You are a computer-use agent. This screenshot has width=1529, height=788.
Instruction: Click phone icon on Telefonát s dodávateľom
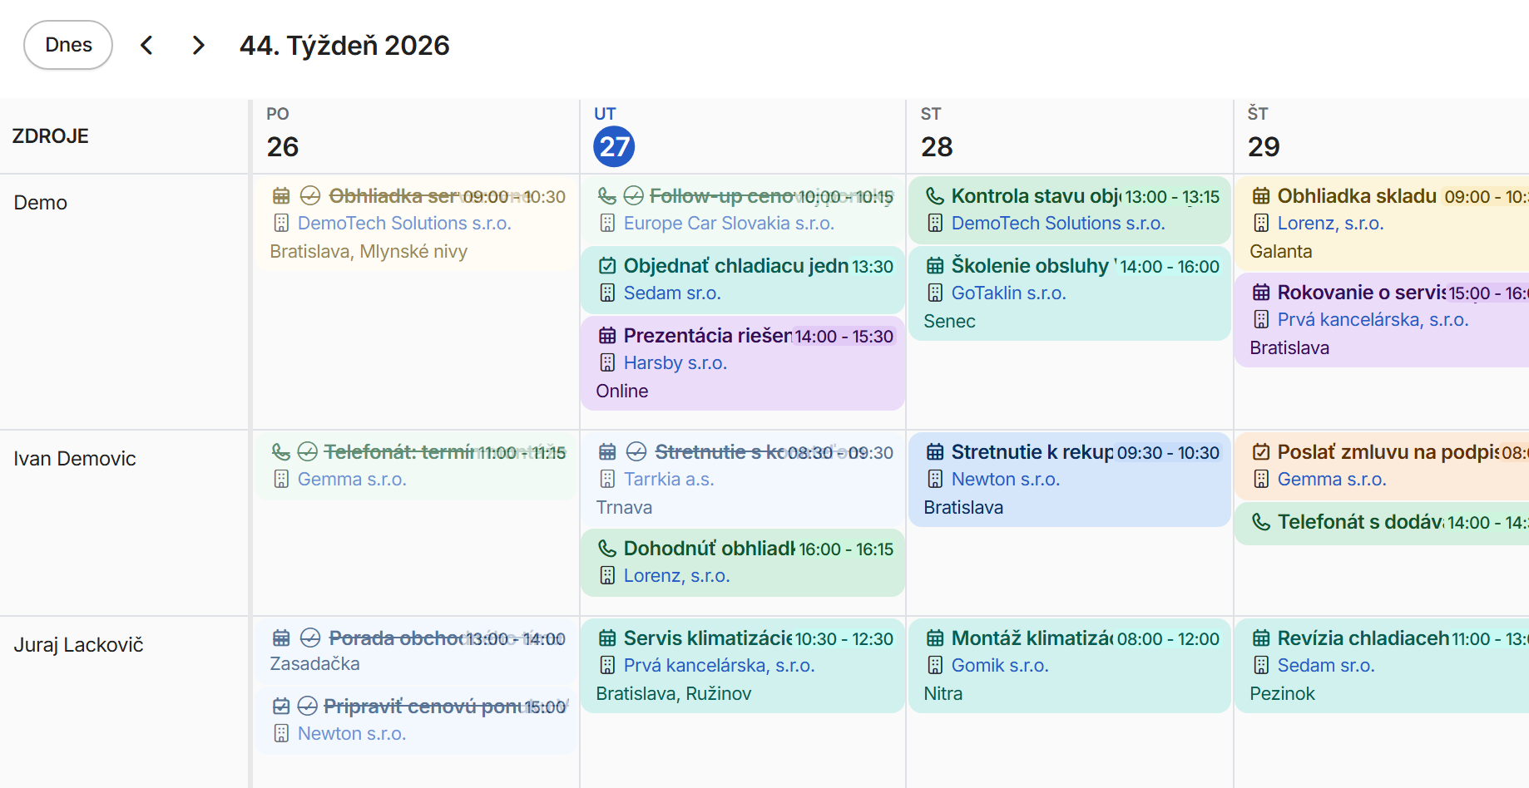coord(1261,522)
